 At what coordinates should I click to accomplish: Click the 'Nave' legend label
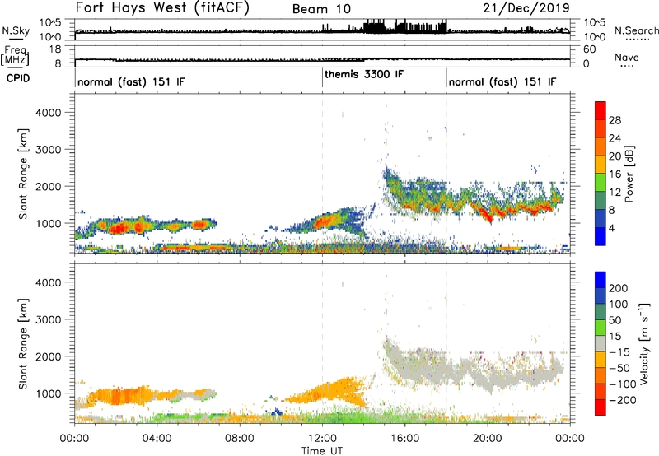coord(627,58)
